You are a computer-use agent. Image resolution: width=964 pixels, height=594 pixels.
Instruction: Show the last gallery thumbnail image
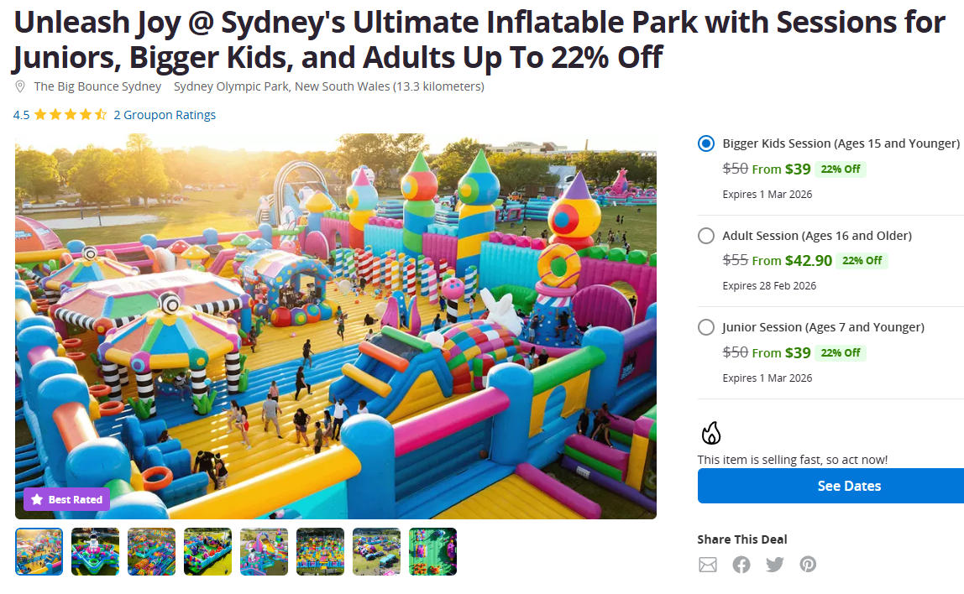tap(432, 551)
